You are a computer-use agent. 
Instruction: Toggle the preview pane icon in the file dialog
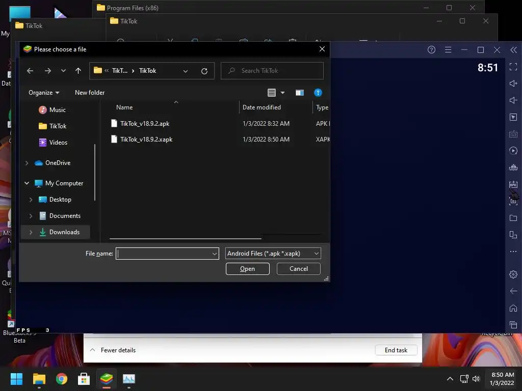(300, 93)
